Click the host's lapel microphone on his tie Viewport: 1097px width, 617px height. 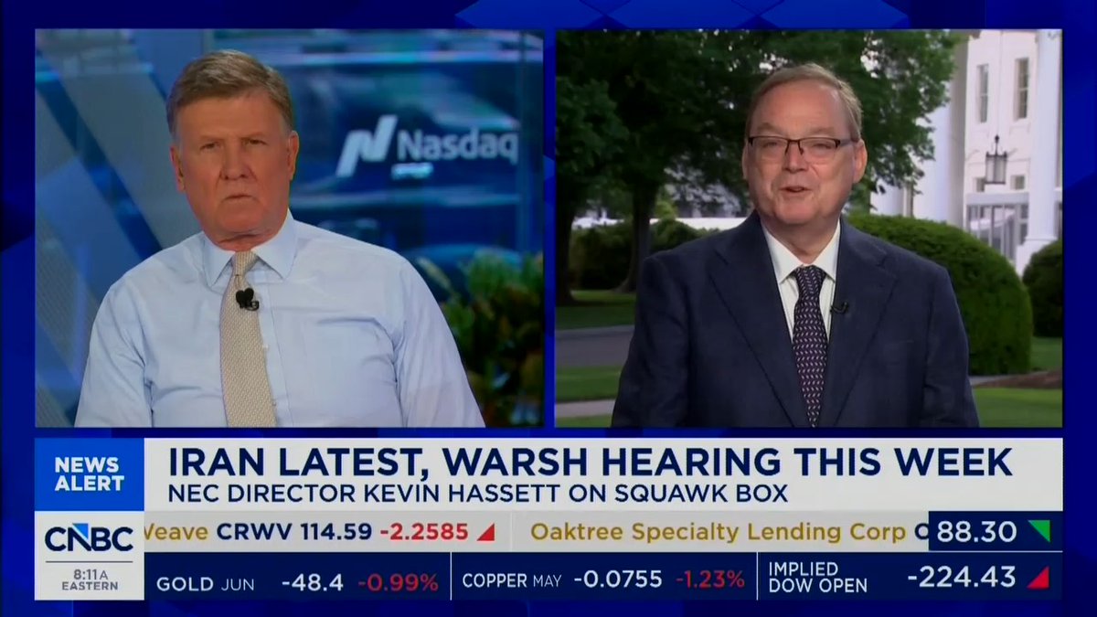pyautogui.click(x=247, y=299)
